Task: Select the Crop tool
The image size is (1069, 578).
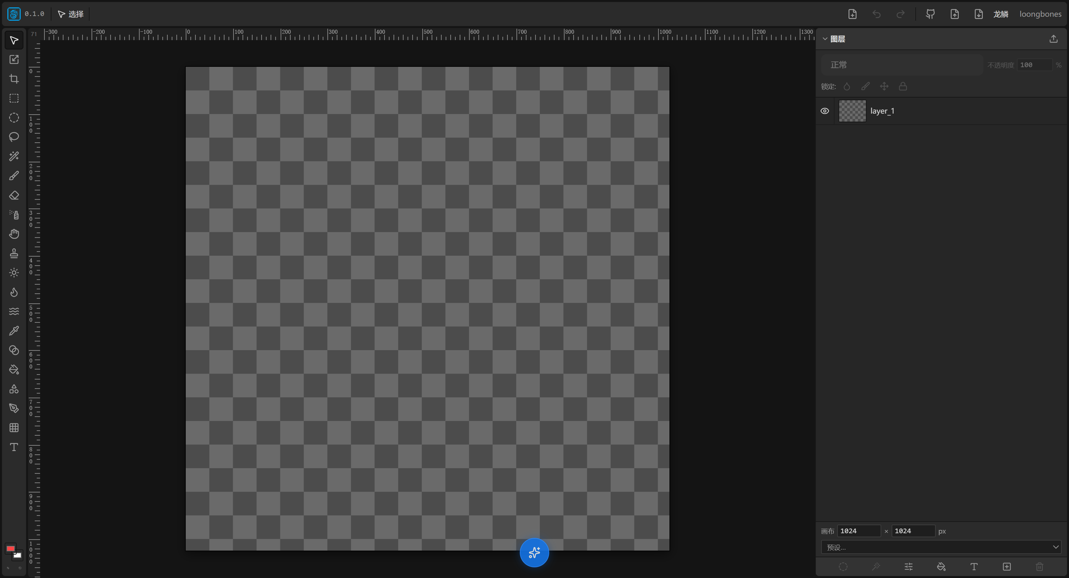Action: point(14,79)
